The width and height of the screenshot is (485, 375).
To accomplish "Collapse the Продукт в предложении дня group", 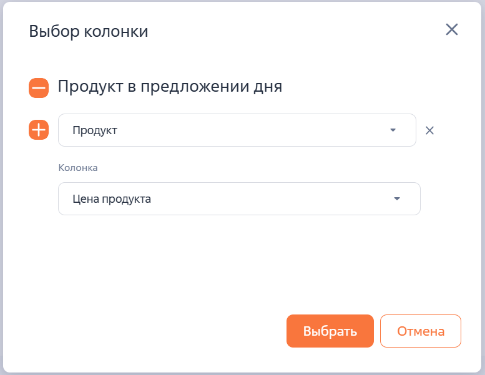I will point(39,88).
